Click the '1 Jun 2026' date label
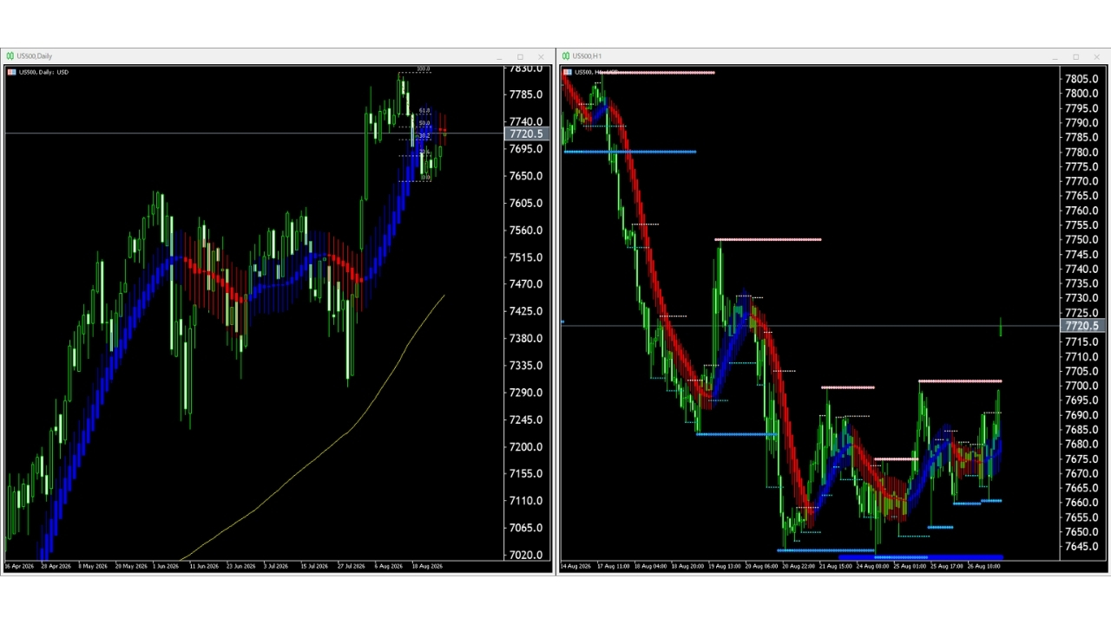This screenshot has width=1111, height=624. coord(166,566)
